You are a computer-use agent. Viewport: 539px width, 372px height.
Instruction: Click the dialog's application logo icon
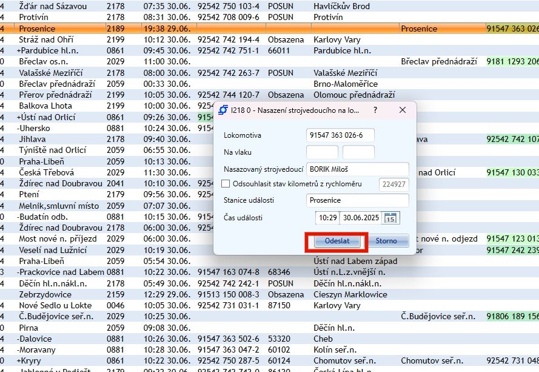tap(223, 110)
